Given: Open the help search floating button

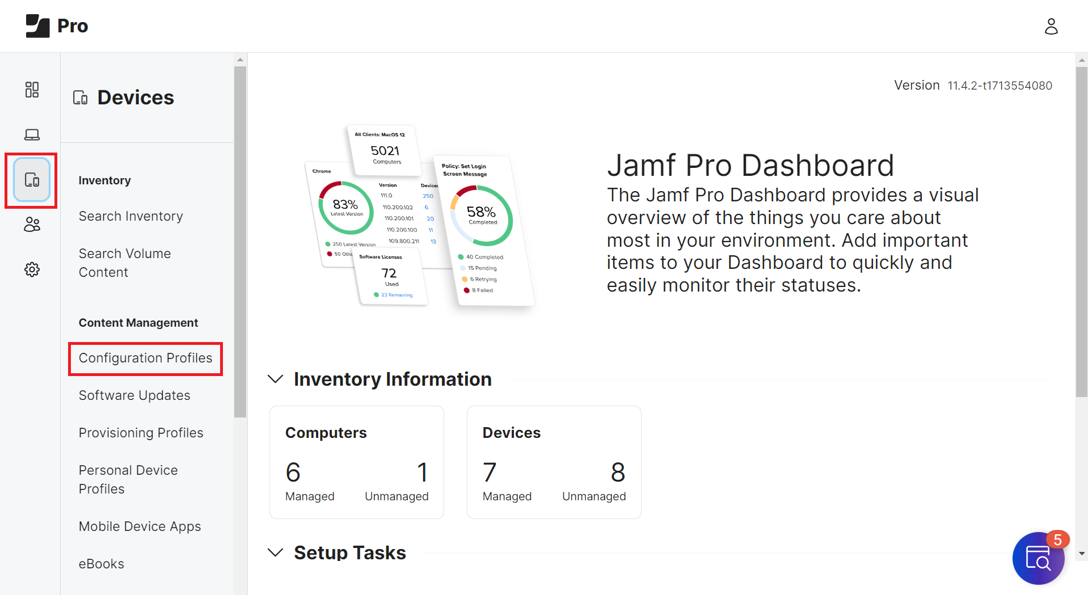Looking at the screenshot, I should click(x=1038, y=558).
